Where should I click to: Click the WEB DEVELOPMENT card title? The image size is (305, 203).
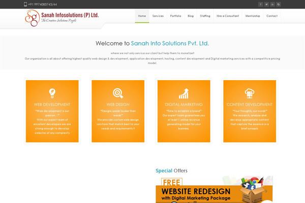[x=52, y=105]
